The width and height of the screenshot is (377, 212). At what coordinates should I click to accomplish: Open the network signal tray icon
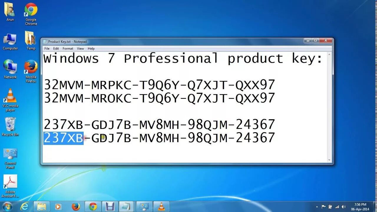tap(337, 207)
